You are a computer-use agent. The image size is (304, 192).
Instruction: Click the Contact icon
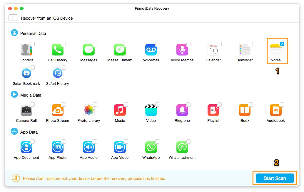click(x=26, y=50)
